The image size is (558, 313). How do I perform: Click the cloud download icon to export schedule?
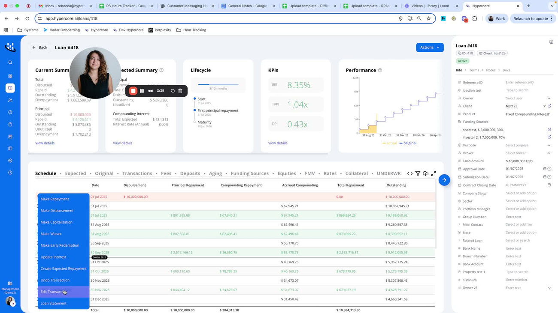click(425, 173)
